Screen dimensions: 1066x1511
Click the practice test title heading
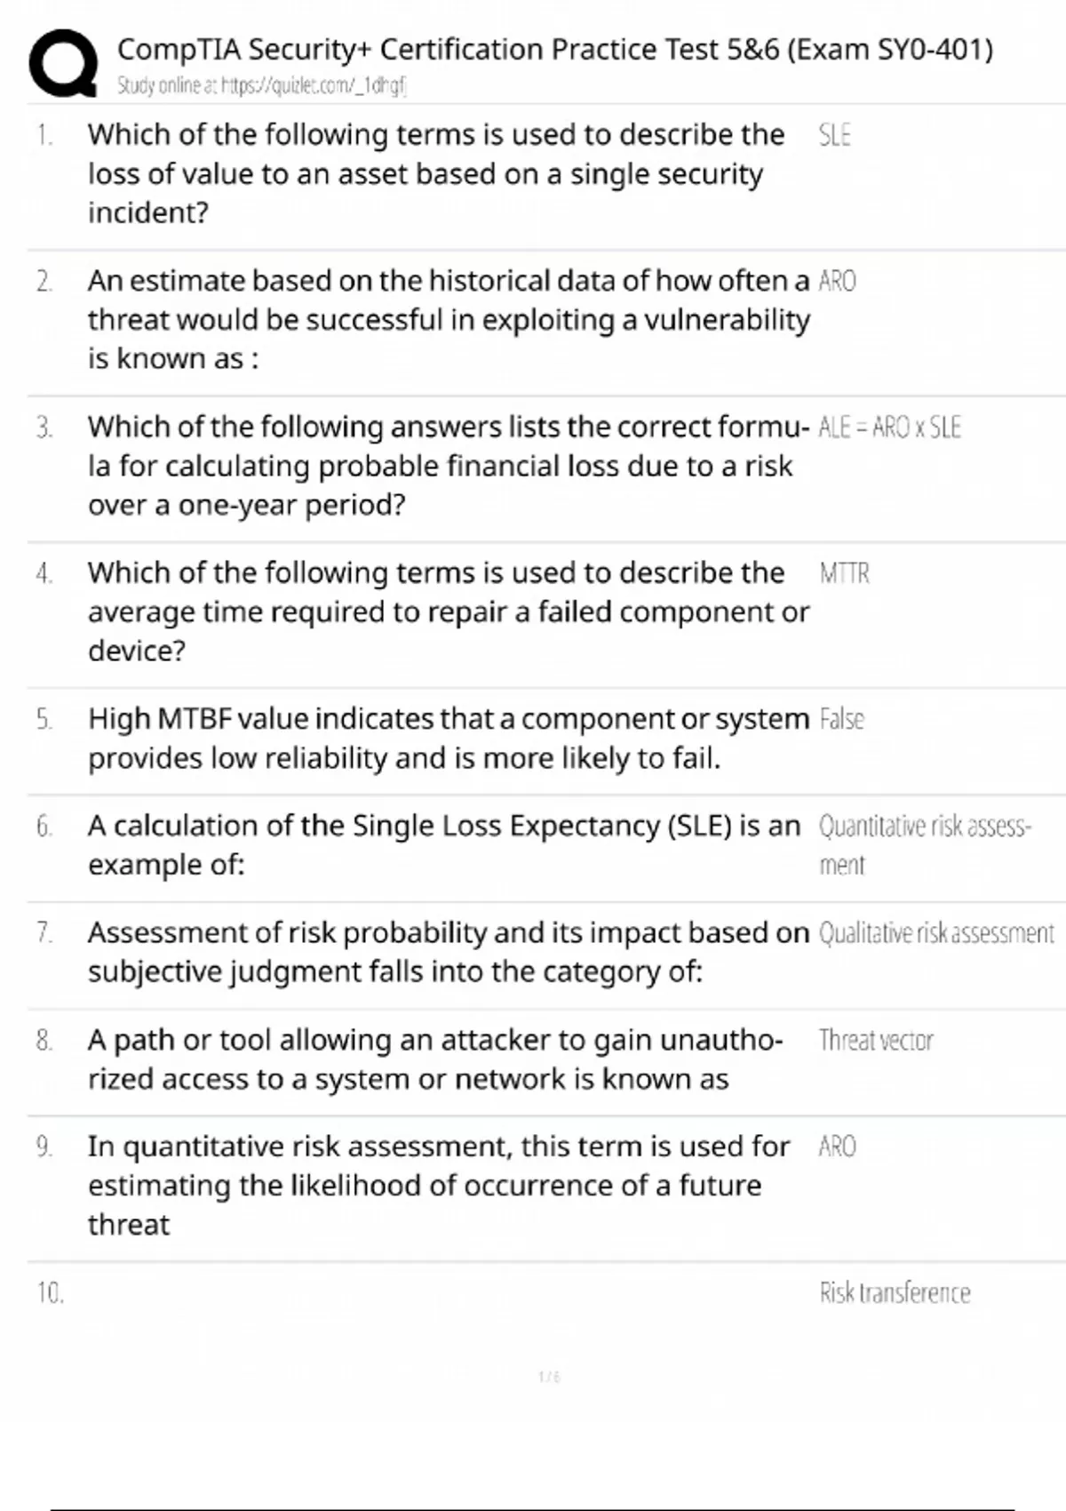point(555,49)
